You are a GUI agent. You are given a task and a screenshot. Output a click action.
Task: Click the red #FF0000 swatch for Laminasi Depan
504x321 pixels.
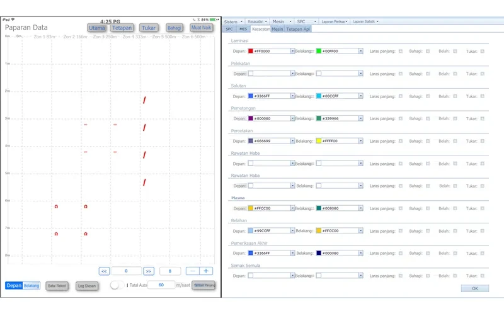click(x=251, y=51)
